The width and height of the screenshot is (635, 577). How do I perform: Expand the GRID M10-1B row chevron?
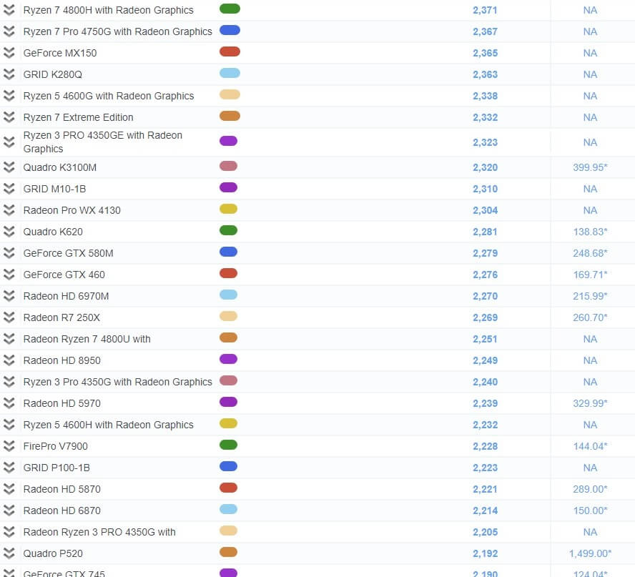pos(9,189)
